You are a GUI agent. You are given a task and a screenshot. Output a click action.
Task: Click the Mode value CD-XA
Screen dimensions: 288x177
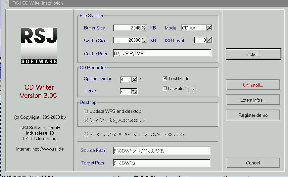point(189,28)
